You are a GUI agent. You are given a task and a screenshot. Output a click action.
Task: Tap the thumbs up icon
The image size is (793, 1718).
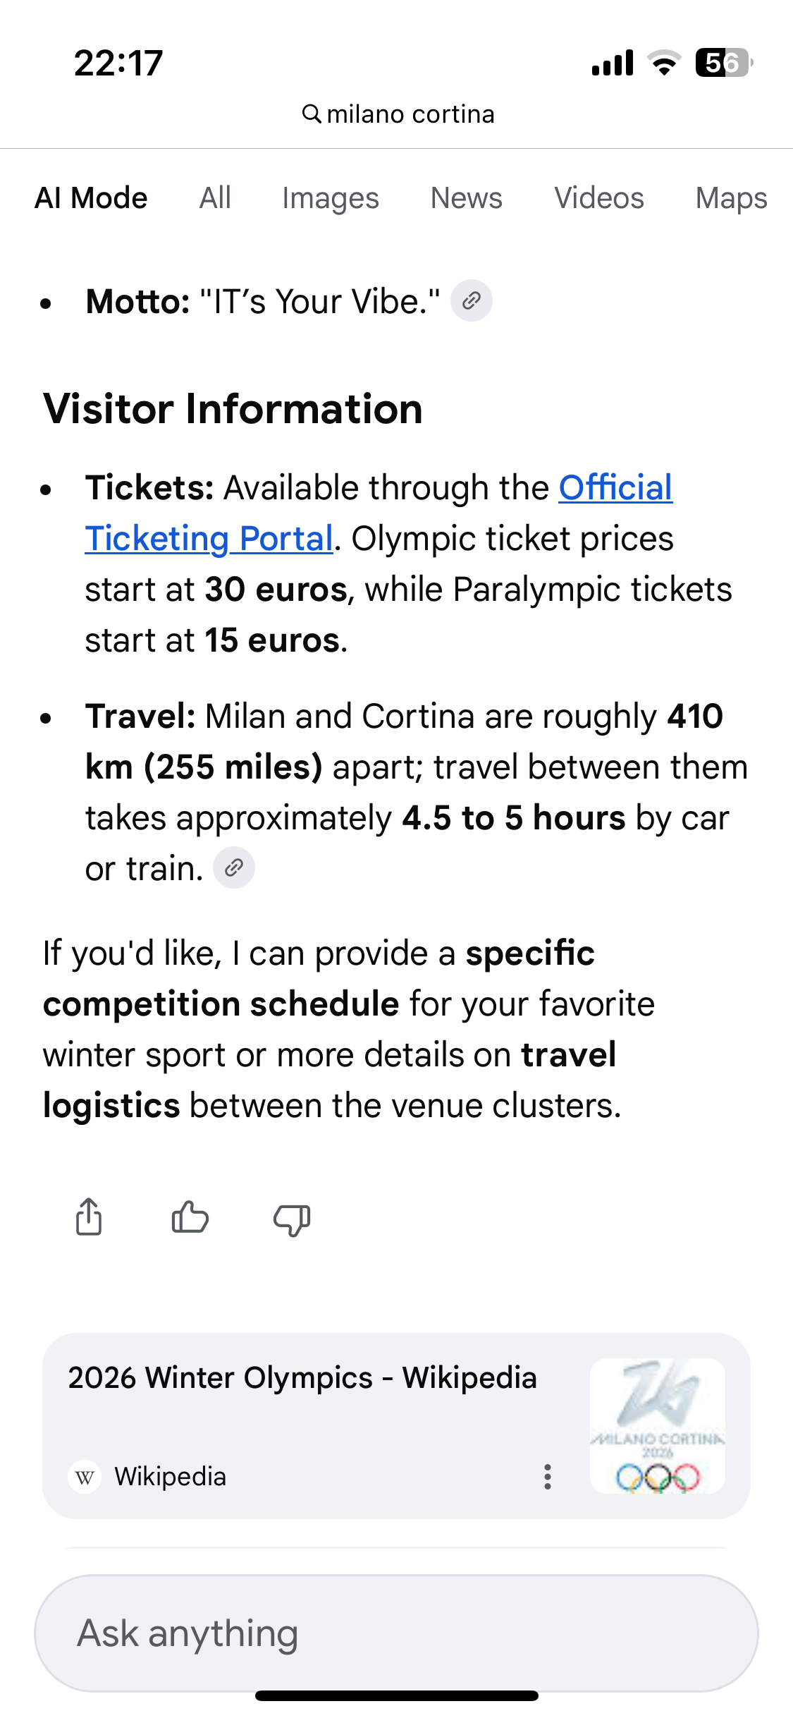tap(190, 1217)
